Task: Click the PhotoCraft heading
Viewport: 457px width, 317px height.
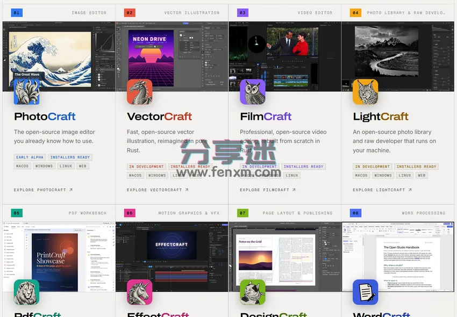Action: click(45, 117)
